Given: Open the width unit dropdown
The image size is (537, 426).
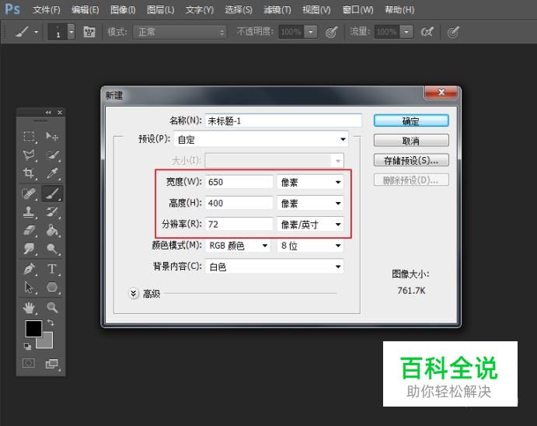Looking at the screenshot, I should (310, 182).
